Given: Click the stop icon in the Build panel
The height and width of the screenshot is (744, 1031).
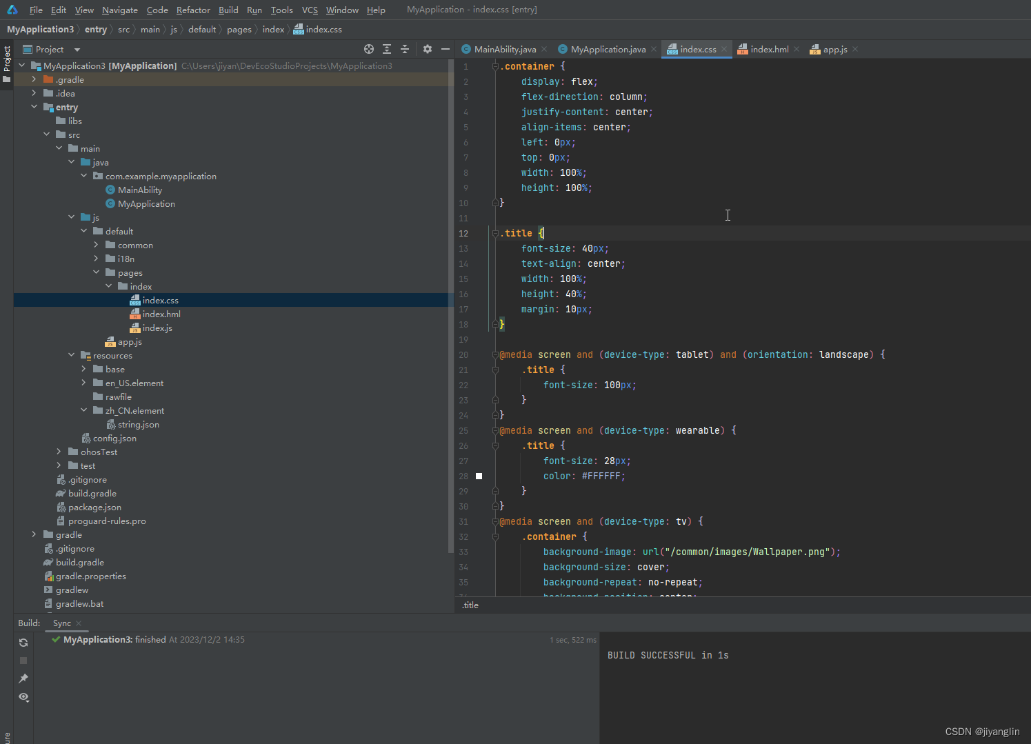Looking at the screenshot, I should click(23, 661).
